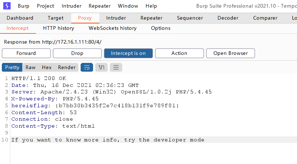Drop the intercepted response
This screenshot has width=297, height=164.
tap(77, 53)
